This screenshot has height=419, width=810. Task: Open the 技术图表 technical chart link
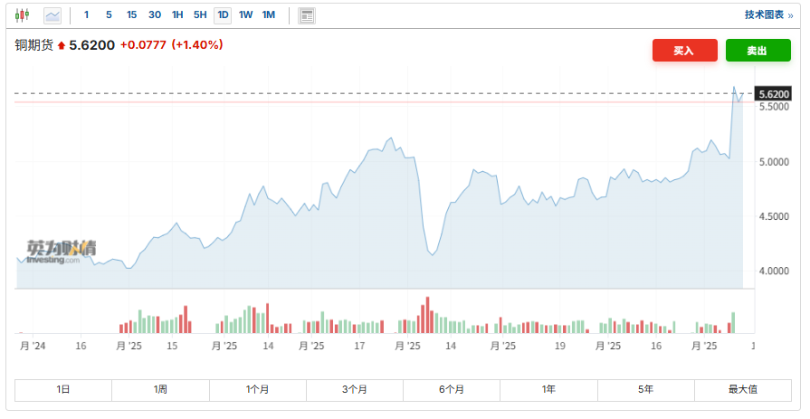[x=765, y=15]
